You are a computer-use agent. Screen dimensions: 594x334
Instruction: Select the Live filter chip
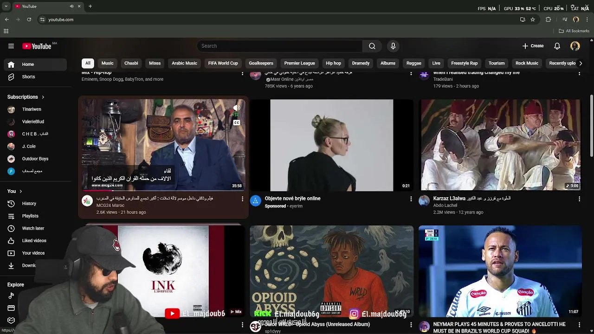[436, 63]
